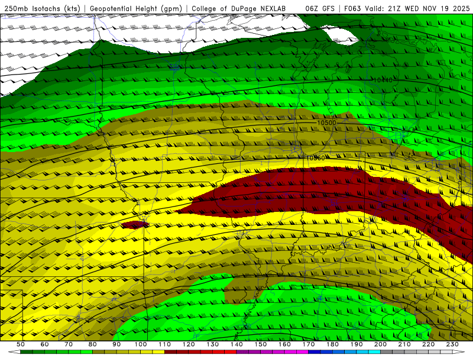Click the 190 value on the legend

pyautogui.click(x=357, y=344)
